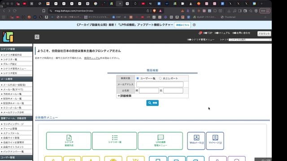
Task: Open お問い合わせ in header navigation
Action: coord(241,33)
